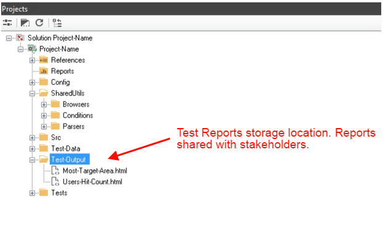
Task: Click the Projects panel title bar
Action: 191,9
